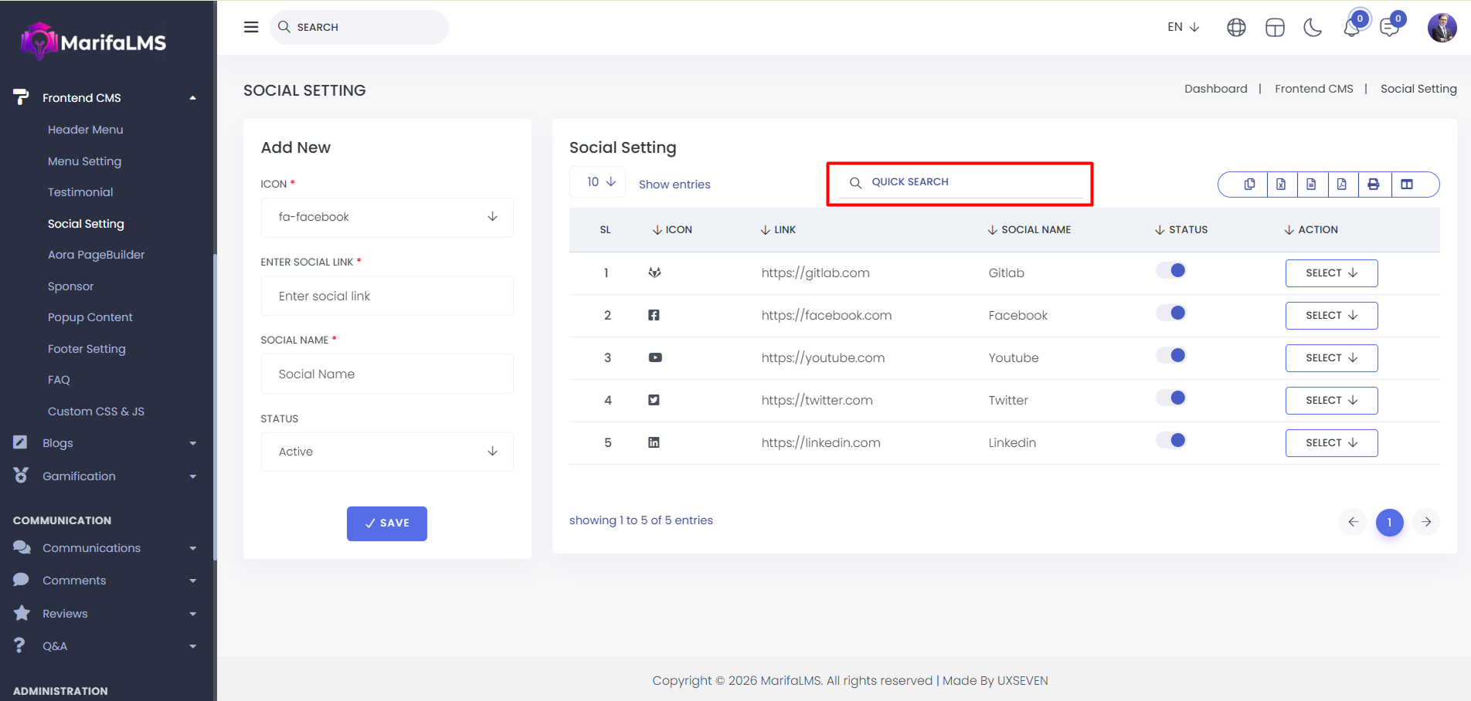Open the notifications bell
Image resolution: width=1471 pixels, height=701 pixels.
1351,28
